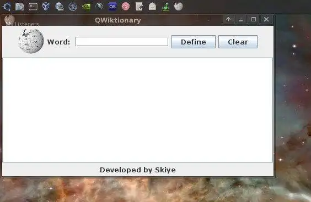
Task: Click the 'Word:' label
Action: (x=58, y=42)
